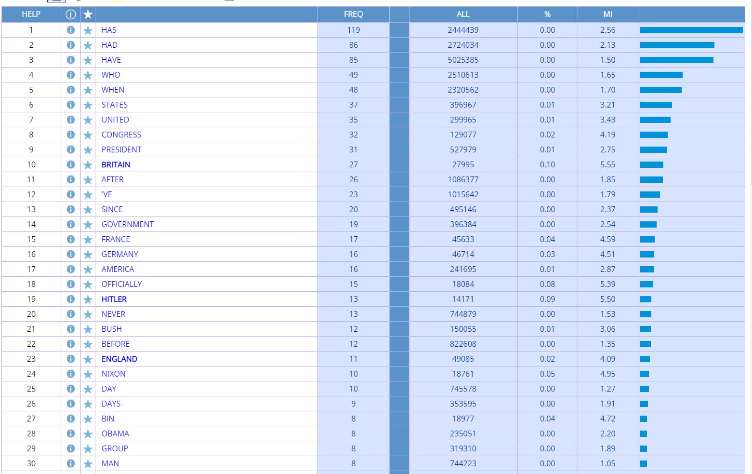The height and width of the screenshot is (474, 752).
Task: Click the star icon beside AFTER
Action: [x=88, y=180]
